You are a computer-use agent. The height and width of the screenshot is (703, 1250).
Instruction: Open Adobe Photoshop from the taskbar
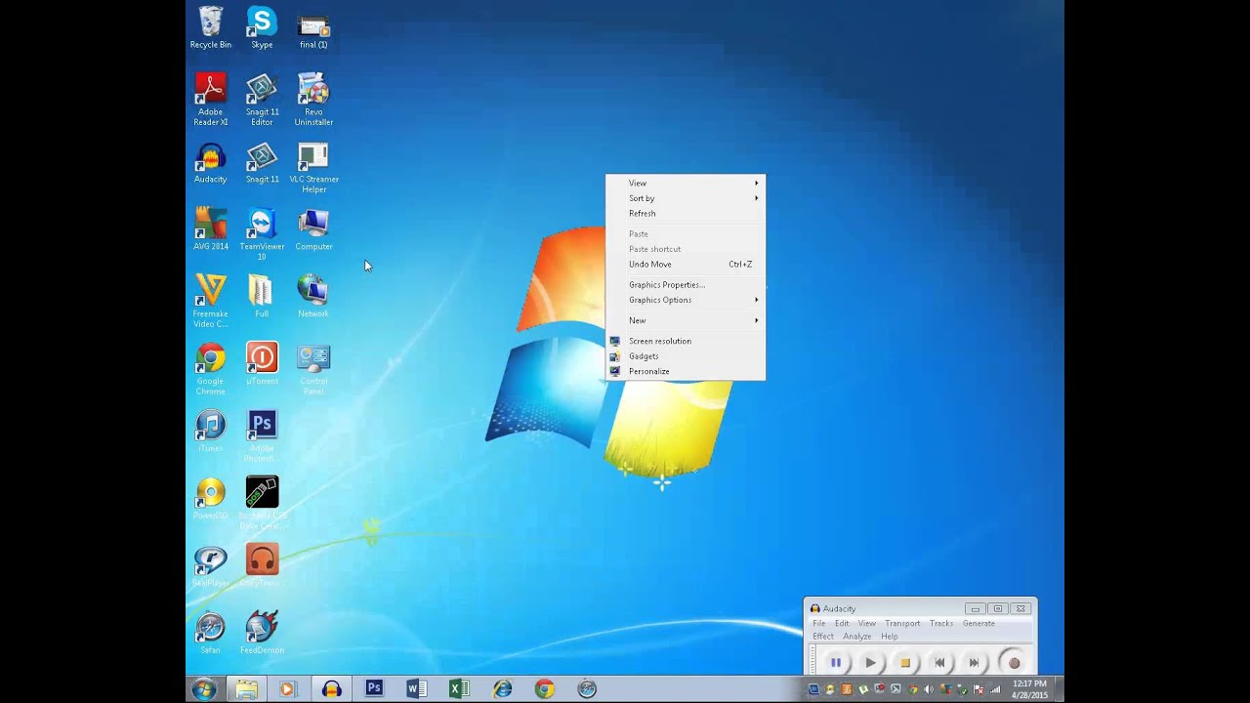pos(373,688)
